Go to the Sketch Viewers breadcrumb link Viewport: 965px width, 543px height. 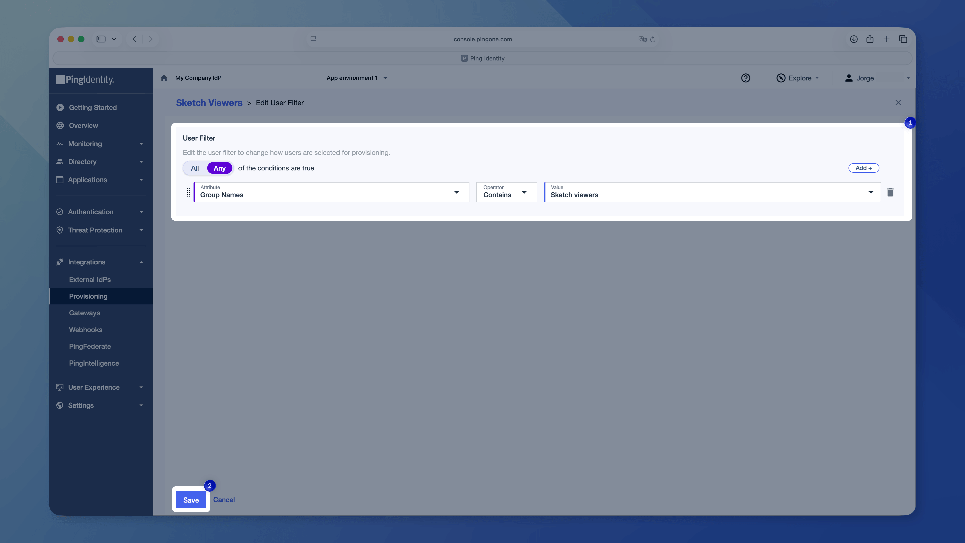[209, 103]
